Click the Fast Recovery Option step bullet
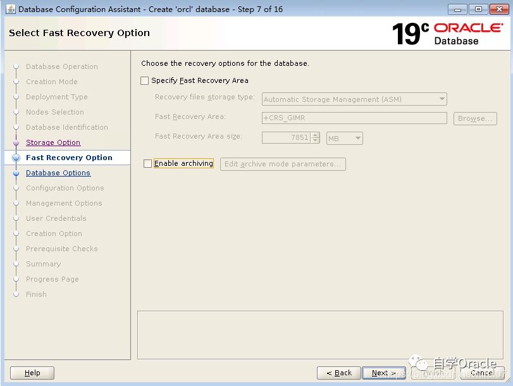The image size is (513, 386). [16, 158]
